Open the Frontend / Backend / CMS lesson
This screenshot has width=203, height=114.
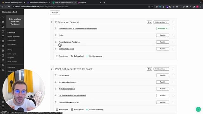(x=69, y=102)
